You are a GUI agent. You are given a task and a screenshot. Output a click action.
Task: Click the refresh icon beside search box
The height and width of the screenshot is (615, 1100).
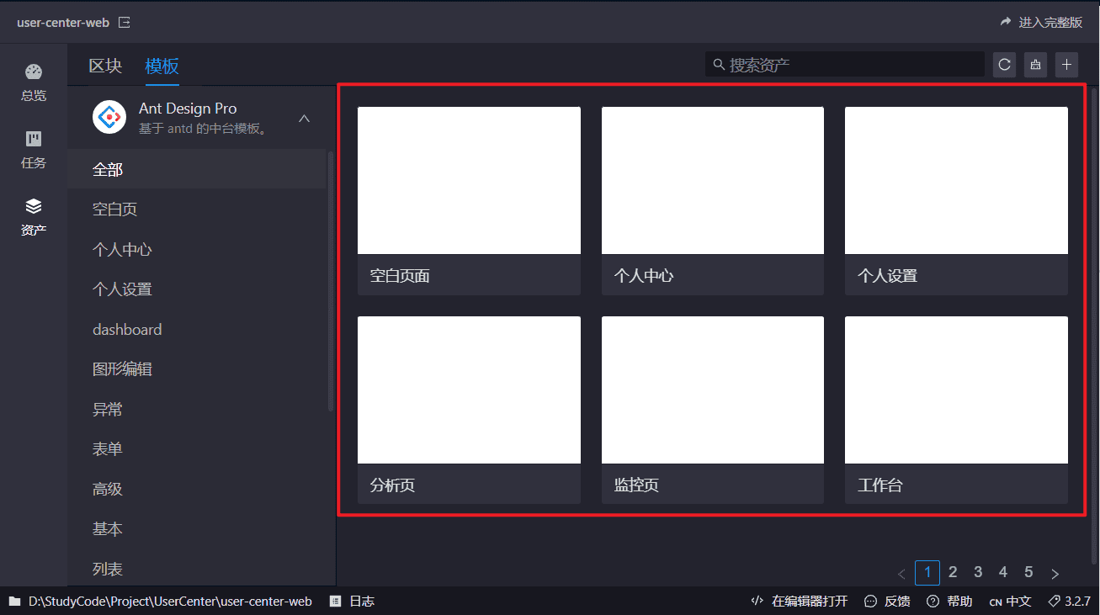[1004, 65]
